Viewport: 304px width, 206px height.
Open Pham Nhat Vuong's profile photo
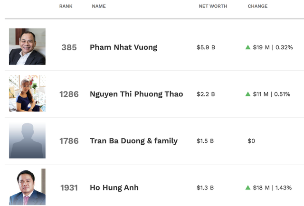coord(28,47)
